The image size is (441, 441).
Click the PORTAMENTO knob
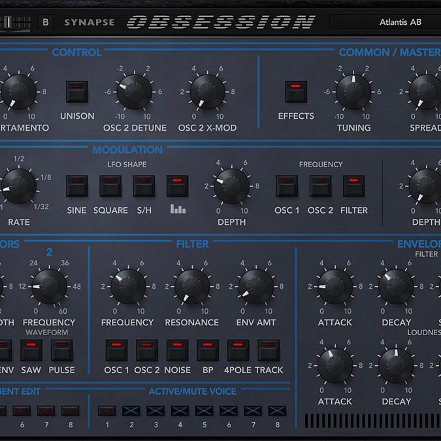pos(18,91)
